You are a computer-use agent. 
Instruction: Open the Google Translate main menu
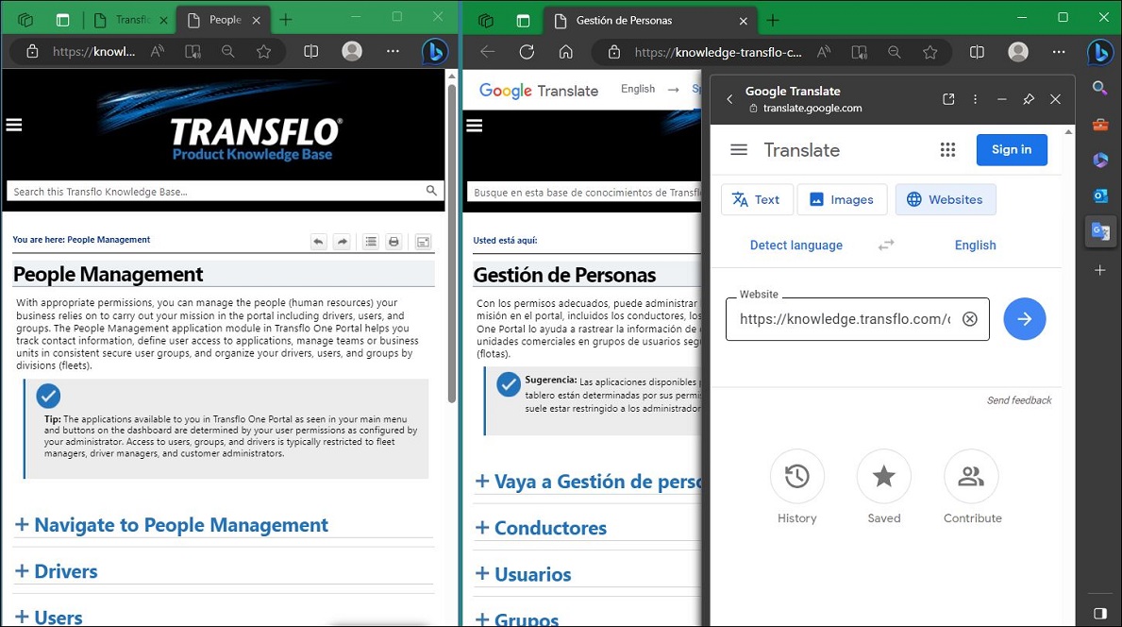(739, 149)
